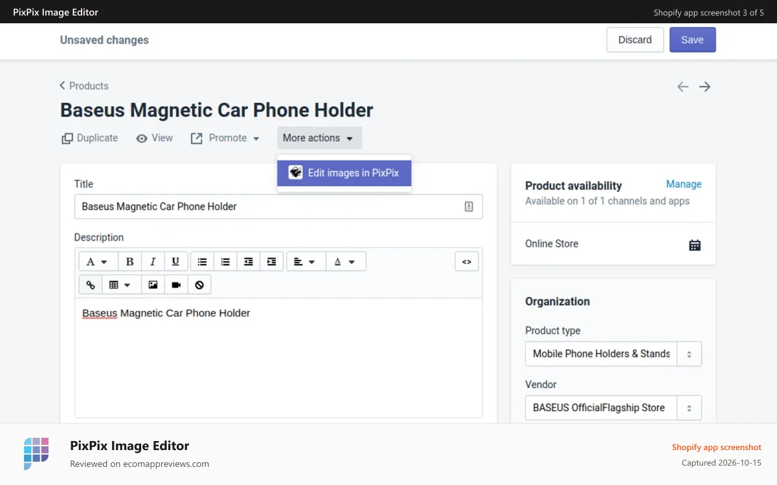777x485 pixels.
Task: Click the Unsaved changes label
Action: point(104,40)
